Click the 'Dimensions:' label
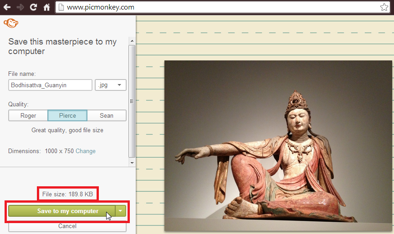The width and height of the screenshot is (394, 234). point(24,151)
